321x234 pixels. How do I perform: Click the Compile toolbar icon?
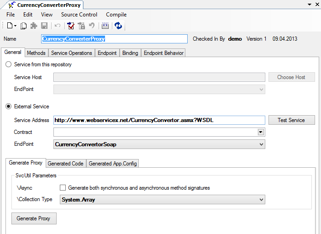click(x=105, y=26)
